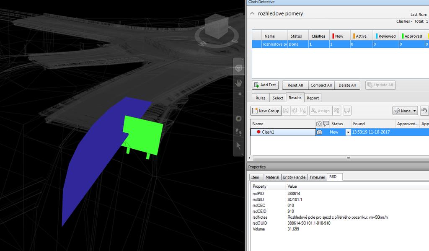Select the rozhledove test row
Screen dimensions: 429x251
340,44
